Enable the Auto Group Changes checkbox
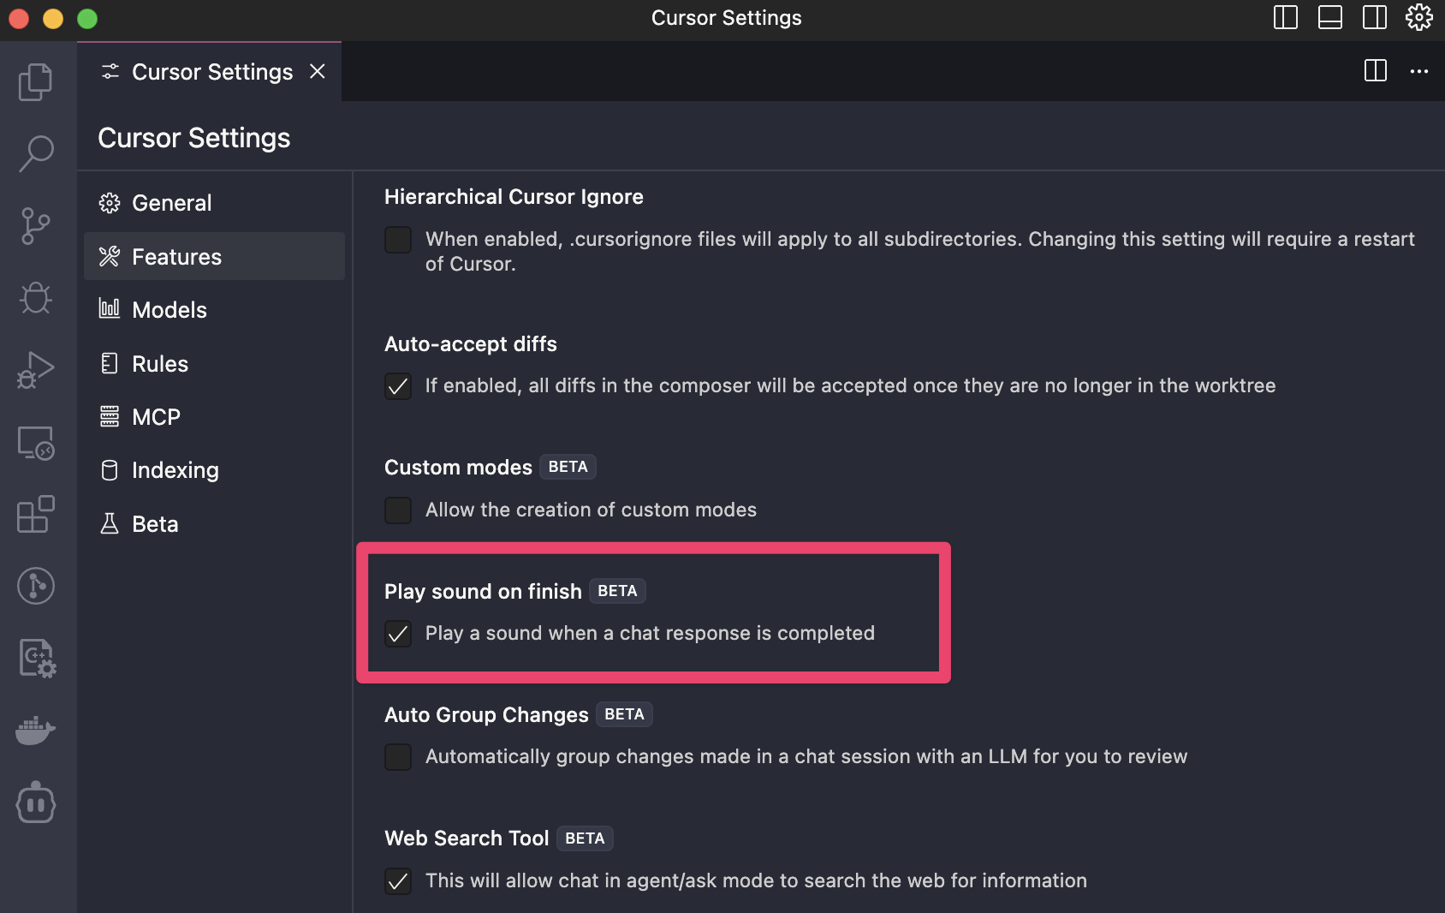This screenshot has width=1445, height=913. pos(398,757)
